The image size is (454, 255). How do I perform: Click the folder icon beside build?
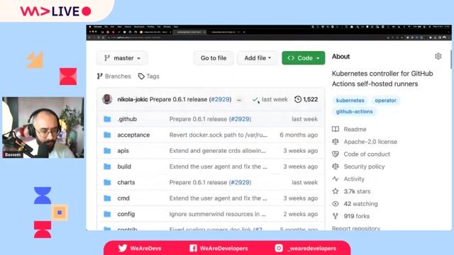pyautogui.click(x=107, y=167)
